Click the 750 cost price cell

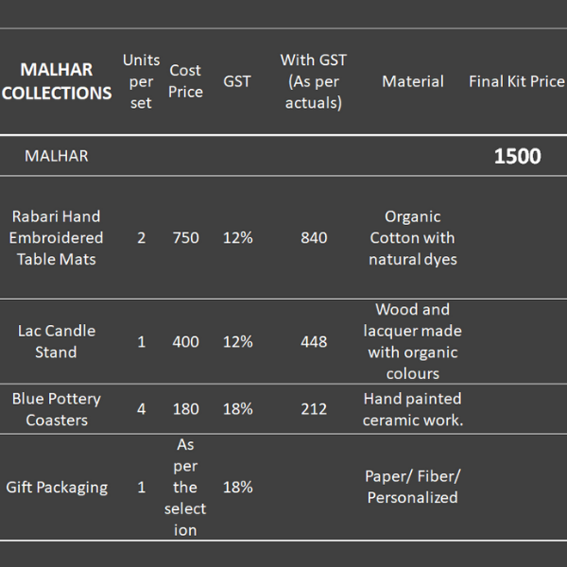point(185,237)
